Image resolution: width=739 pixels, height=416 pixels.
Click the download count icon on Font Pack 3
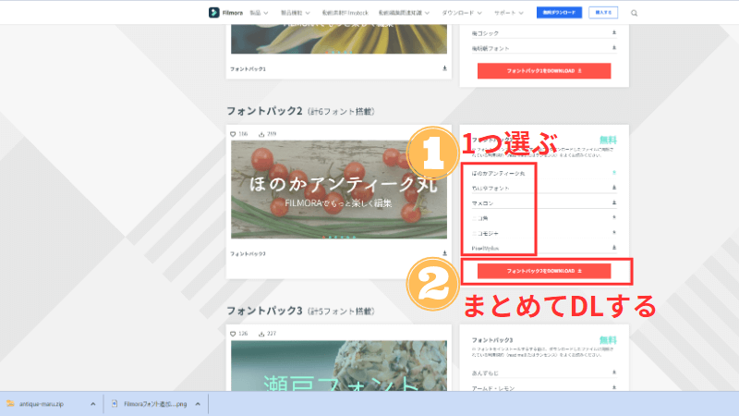(261, 334)
